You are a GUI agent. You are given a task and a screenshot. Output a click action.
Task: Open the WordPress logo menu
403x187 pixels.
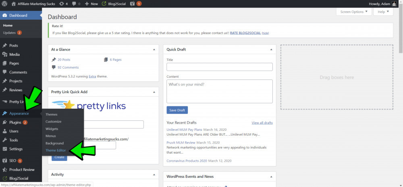4,4
